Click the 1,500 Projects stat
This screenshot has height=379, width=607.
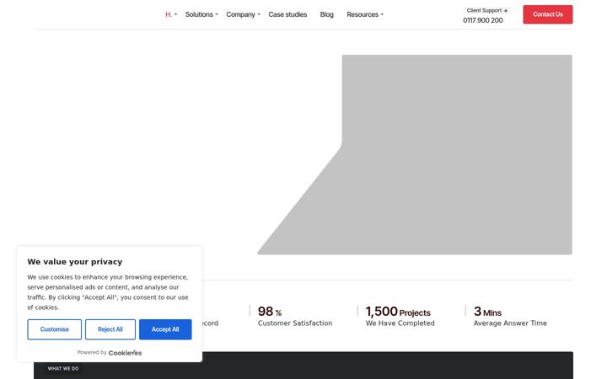[x=400, y=316]
